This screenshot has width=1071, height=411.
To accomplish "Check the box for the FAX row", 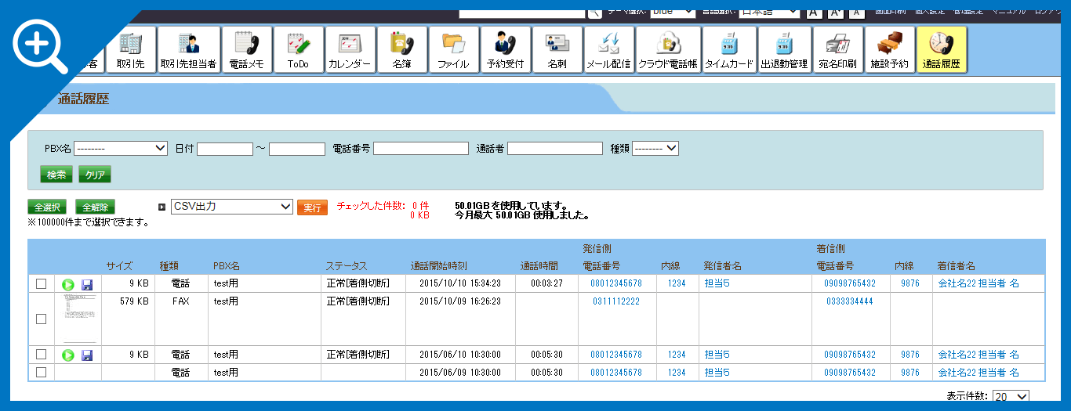I will [41, 319].
